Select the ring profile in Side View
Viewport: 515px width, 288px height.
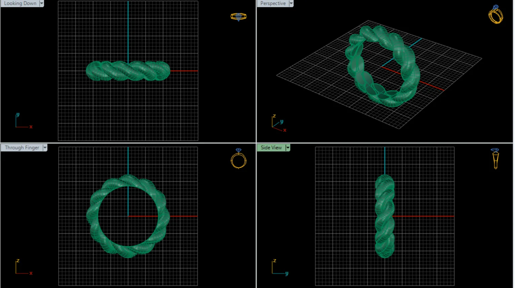[x=385, y=216]
